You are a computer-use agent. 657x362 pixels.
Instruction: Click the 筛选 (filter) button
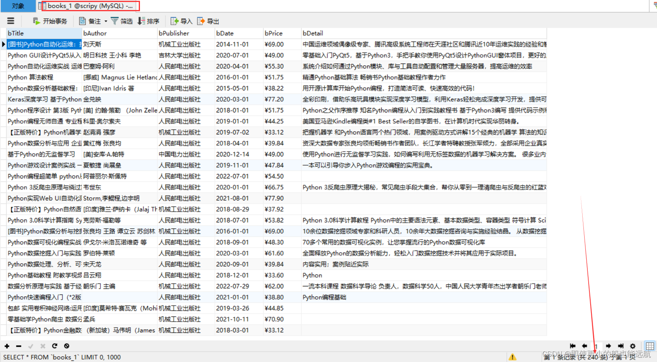122,21
